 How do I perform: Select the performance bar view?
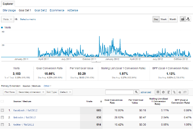(169, 92)
